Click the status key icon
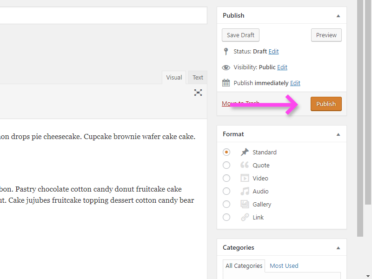The width and height of the screenshot is (372, 279). tap(226, 52)
